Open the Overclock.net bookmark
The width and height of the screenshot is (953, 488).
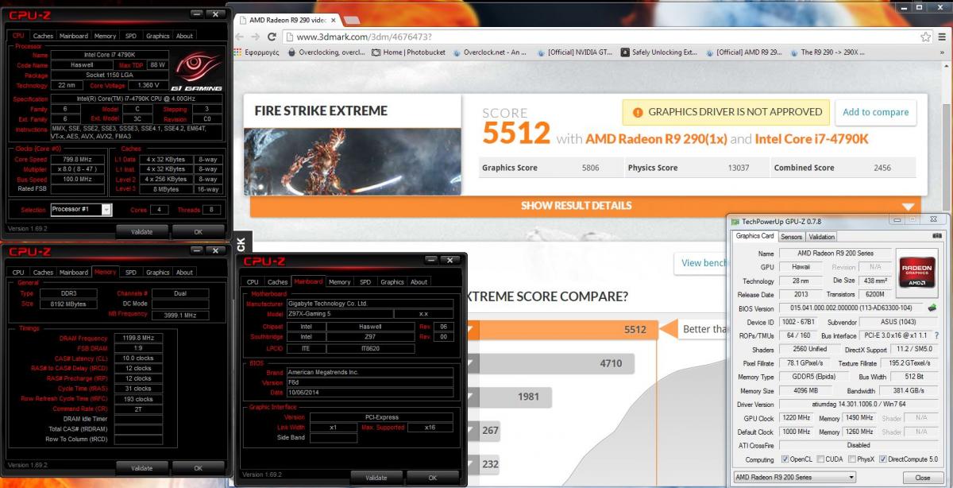[492, 52]
